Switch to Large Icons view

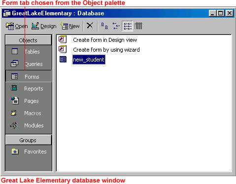point(104,26)
